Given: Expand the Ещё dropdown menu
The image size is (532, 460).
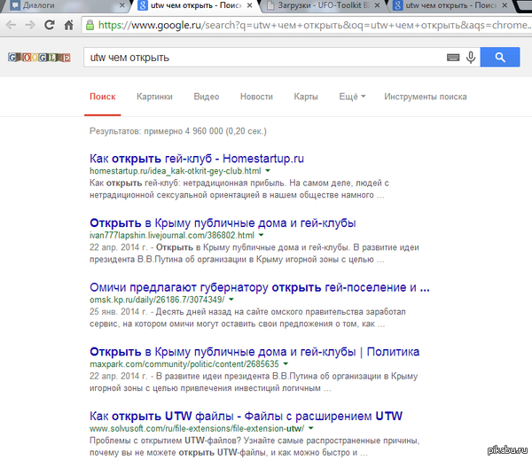Looking at the screenshot, I should tap(352, 97).
